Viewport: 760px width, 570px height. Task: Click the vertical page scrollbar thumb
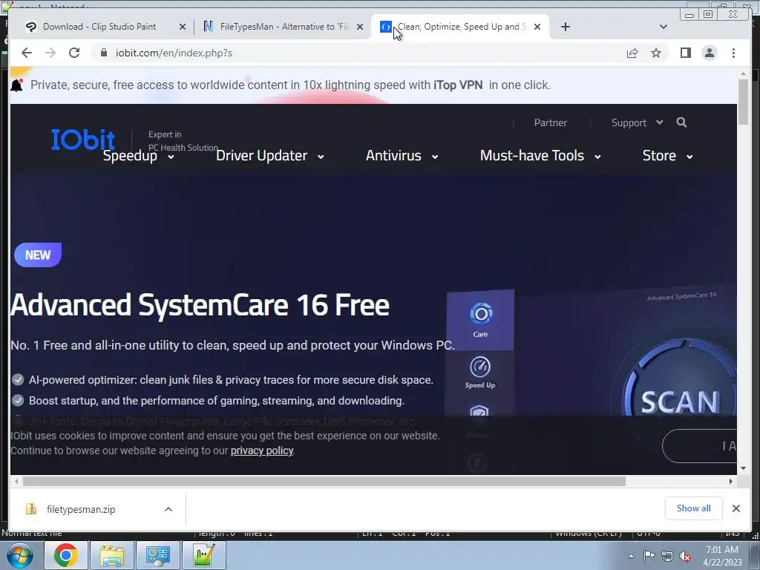tap(743, 102)
